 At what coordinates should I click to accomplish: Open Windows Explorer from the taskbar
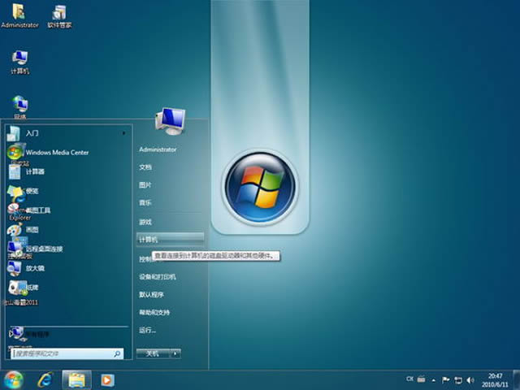tap(77, 380)
